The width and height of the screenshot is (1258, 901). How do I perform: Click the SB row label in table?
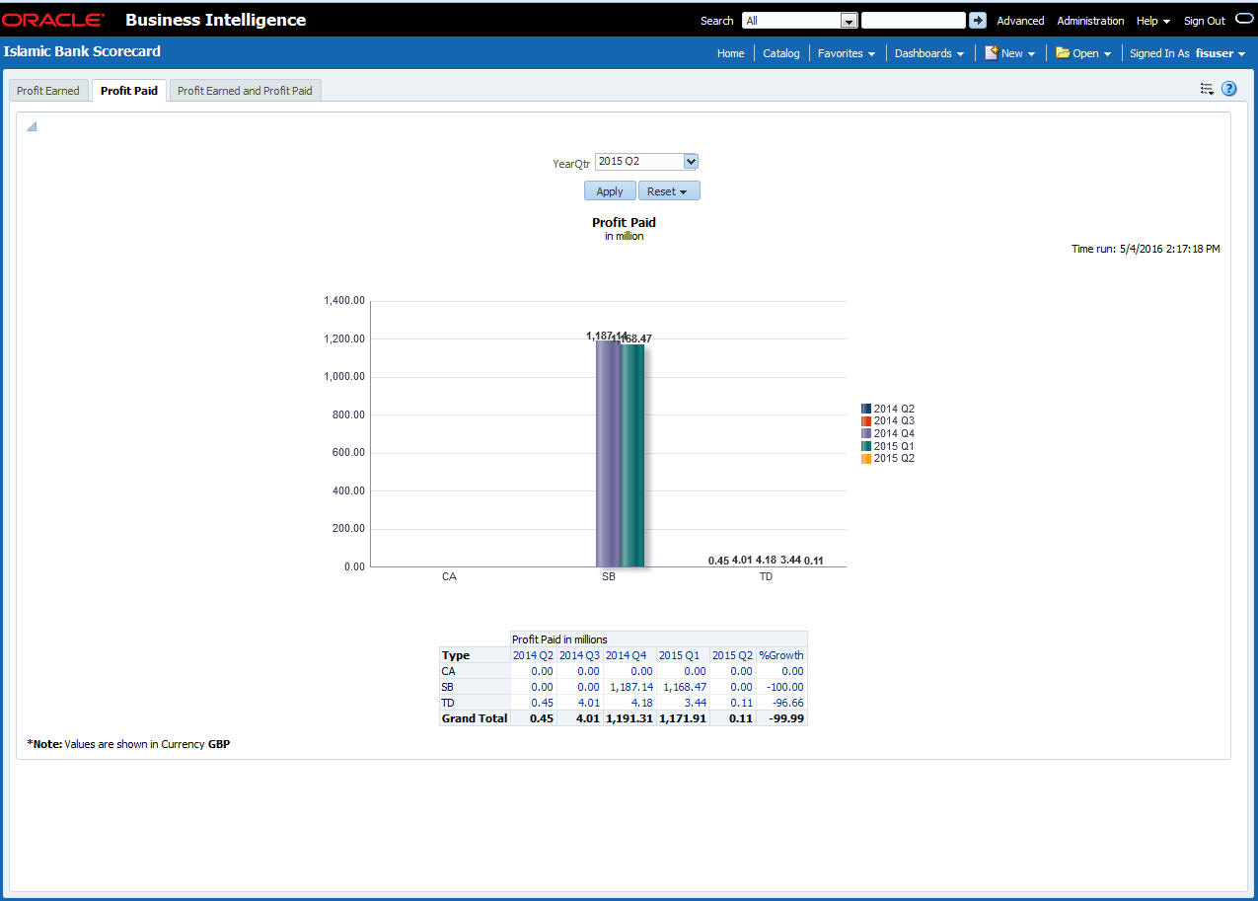click(x=448, y=687)
